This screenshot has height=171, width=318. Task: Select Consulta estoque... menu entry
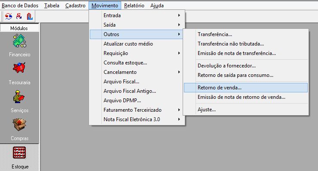(137, 63)
